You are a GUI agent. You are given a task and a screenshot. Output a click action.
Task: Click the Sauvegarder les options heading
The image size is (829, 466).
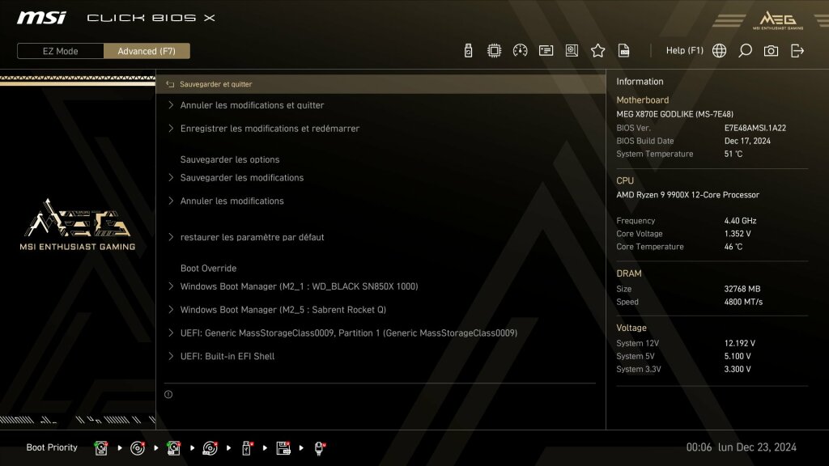coord(229,159)
